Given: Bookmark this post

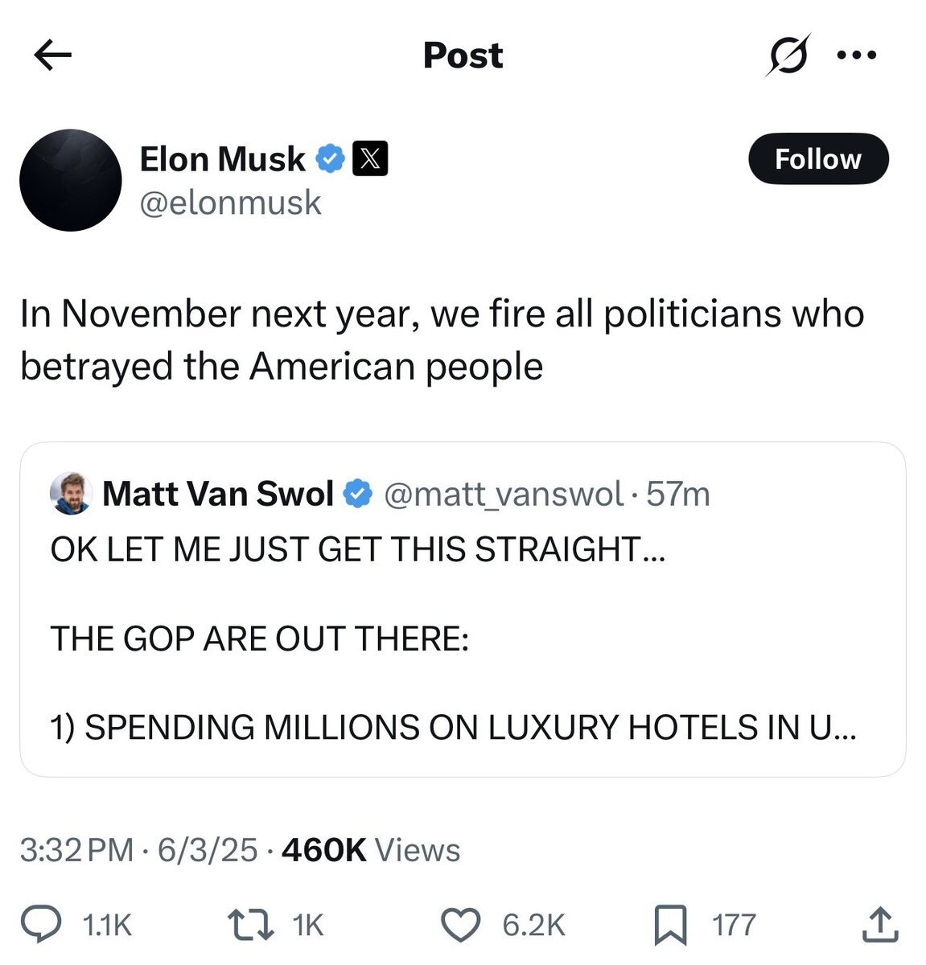Looking at the screenshot, I should coord(669,924).
